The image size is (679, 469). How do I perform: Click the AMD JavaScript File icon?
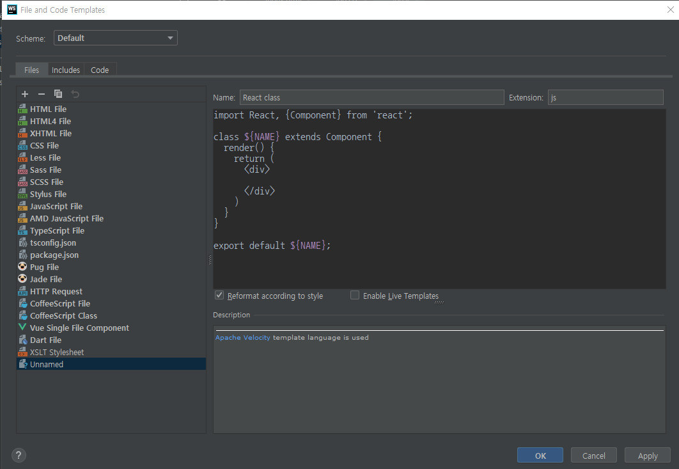click(x=22, y=218)
